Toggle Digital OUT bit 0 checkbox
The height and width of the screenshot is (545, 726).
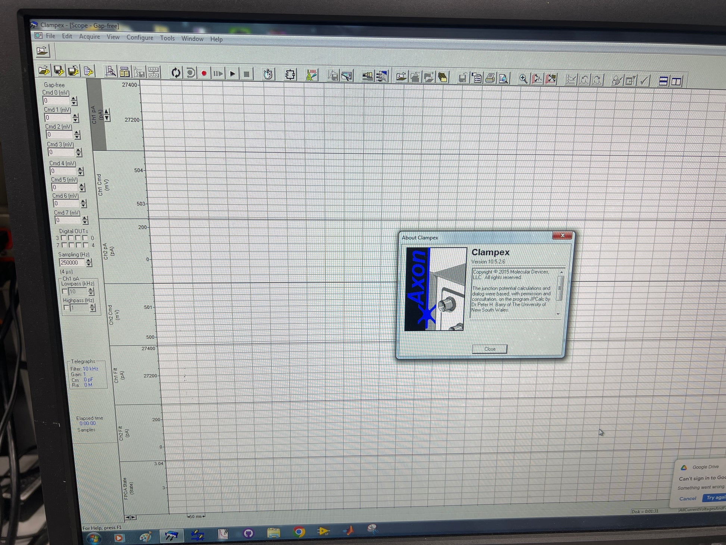85,238
